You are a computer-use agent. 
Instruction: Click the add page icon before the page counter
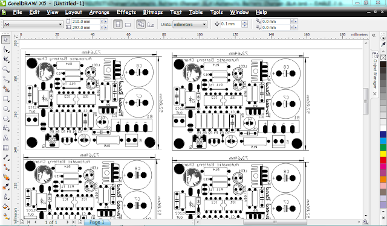(x=22, y=222)
